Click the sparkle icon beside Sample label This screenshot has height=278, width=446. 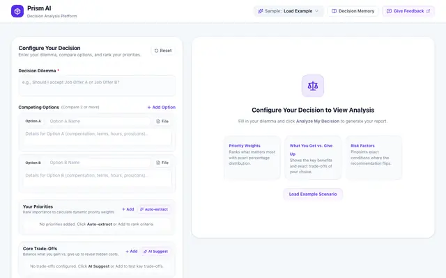pyautogui.click(x=260, y=11)
